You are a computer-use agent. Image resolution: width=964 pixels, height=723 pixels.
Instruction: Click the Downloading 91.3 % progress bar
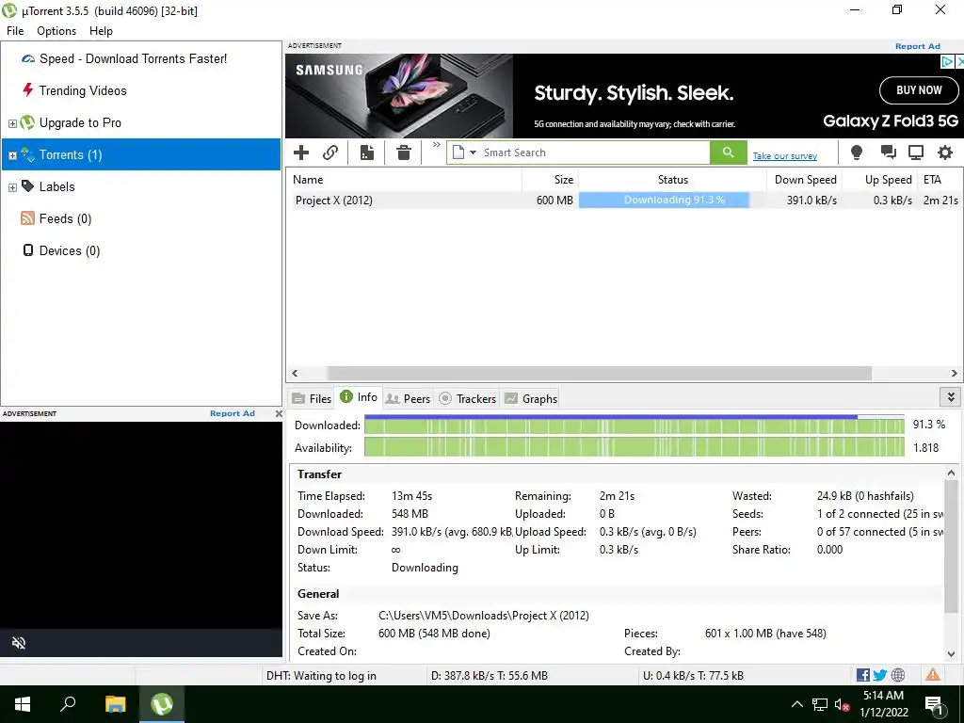tap(664, 200)
